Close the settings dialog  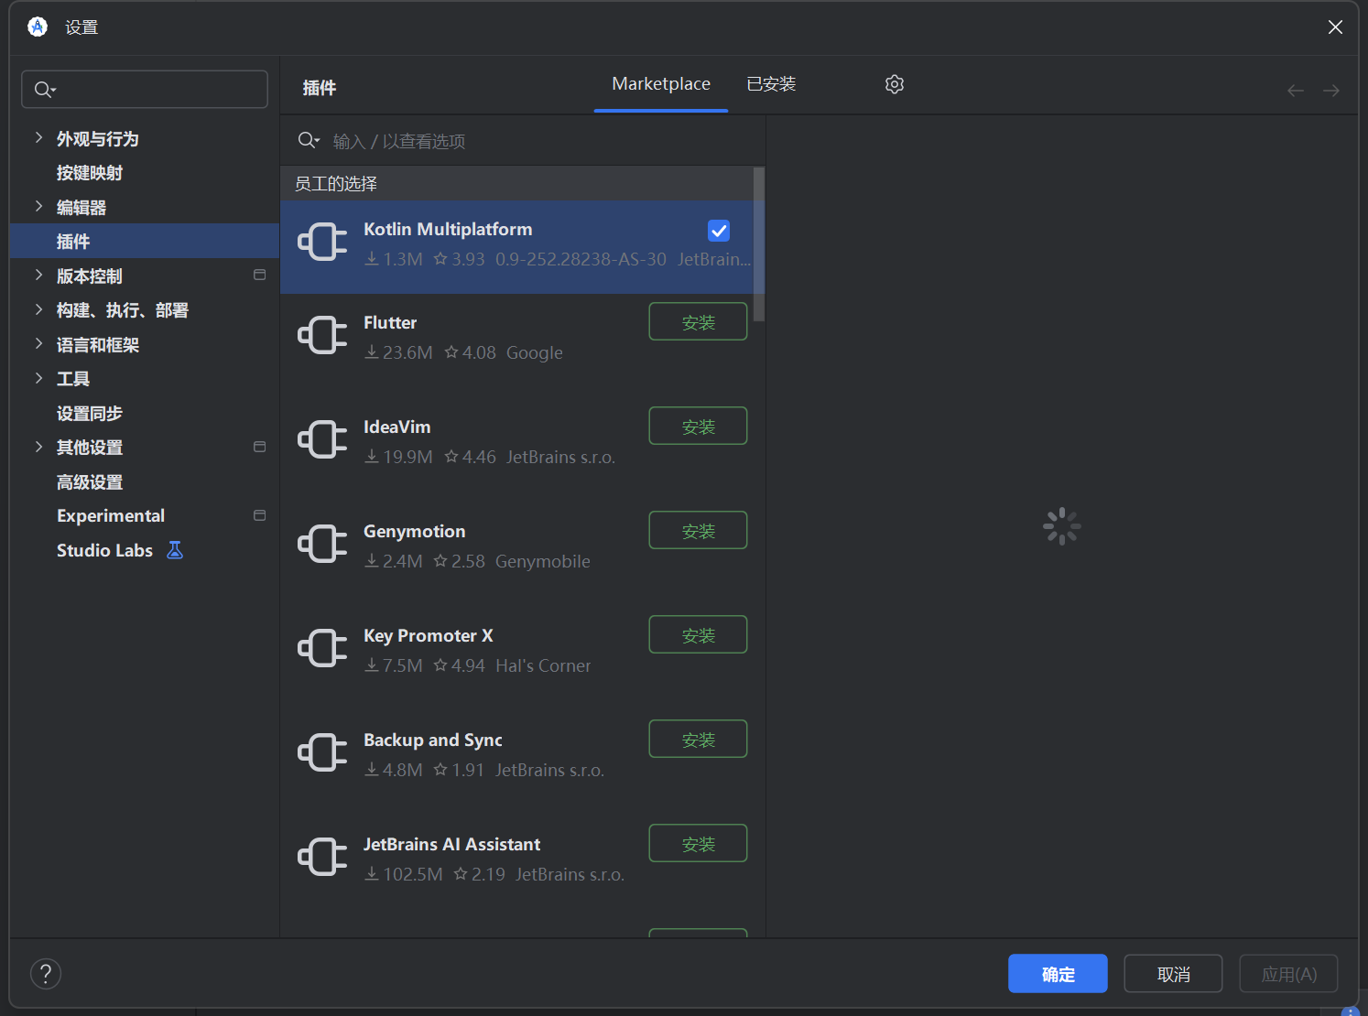coord(1335,27)
